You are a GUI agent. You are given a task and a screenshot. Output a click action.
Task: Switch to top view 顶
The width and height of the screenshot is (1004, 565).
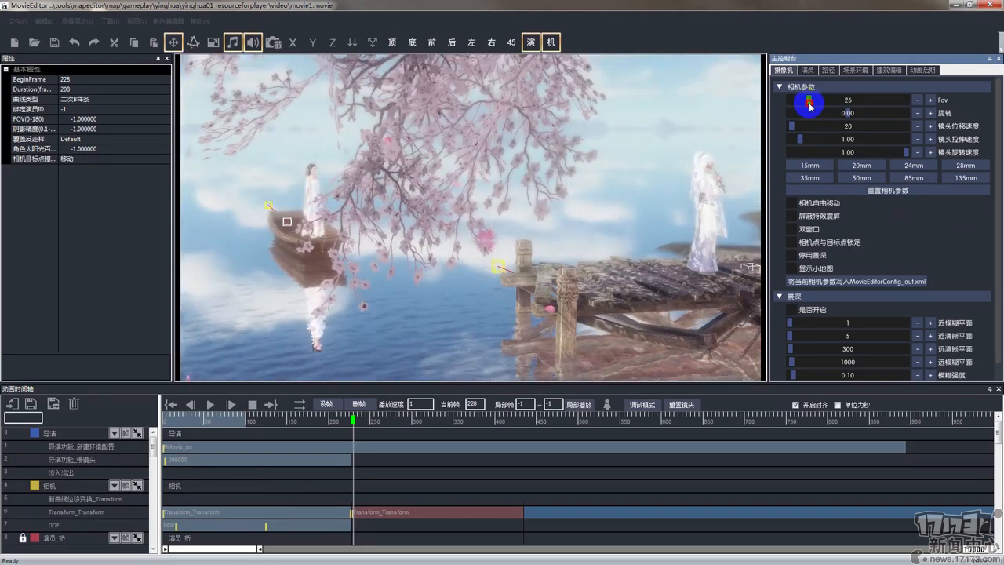[392, 42]
